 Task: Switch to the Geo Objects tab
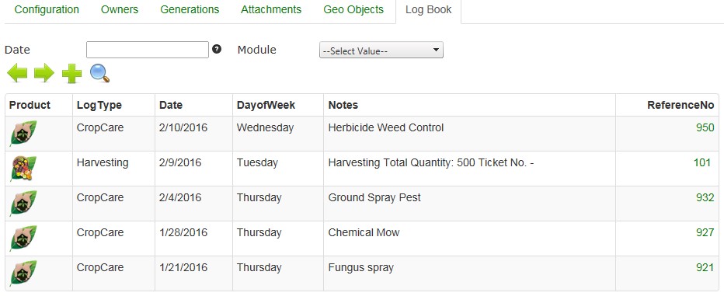[x=353, y=9]
